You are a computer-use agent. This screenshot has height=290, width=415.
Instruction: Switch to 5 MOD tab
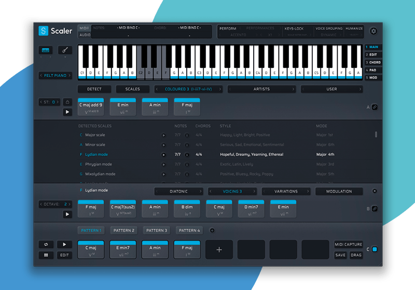373,78
